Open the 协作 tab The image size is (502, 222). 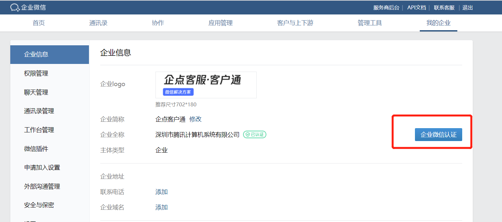[x=158, y=23]
